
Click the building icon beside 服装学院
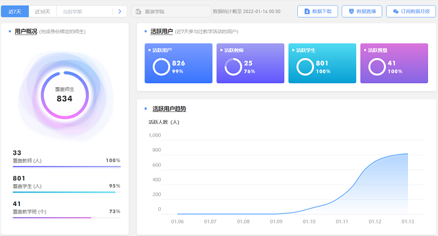pos(138,11)
